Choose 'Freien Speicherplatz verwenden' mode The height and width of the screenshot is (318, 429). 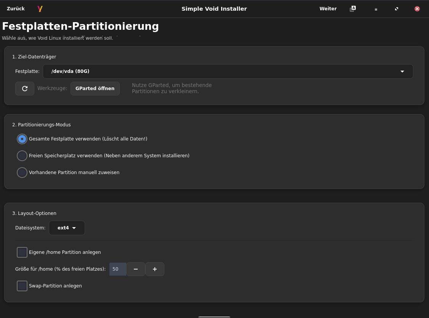pos(22,156)
